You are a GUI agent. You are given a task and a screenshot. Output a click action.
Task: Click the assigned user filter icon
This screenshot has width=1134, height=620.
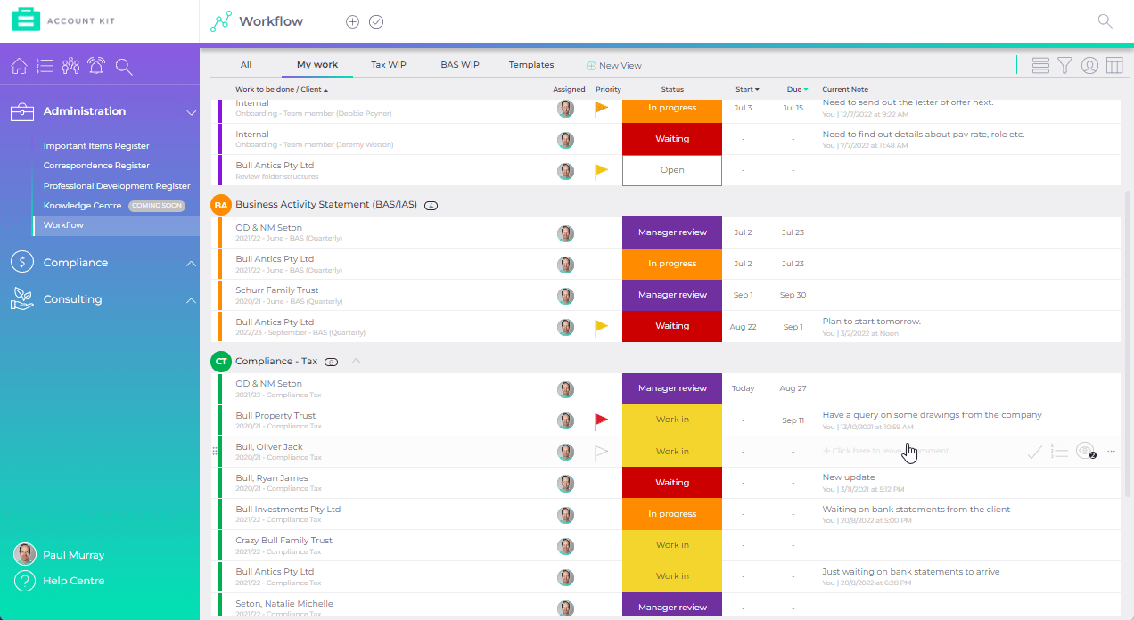1089,65
